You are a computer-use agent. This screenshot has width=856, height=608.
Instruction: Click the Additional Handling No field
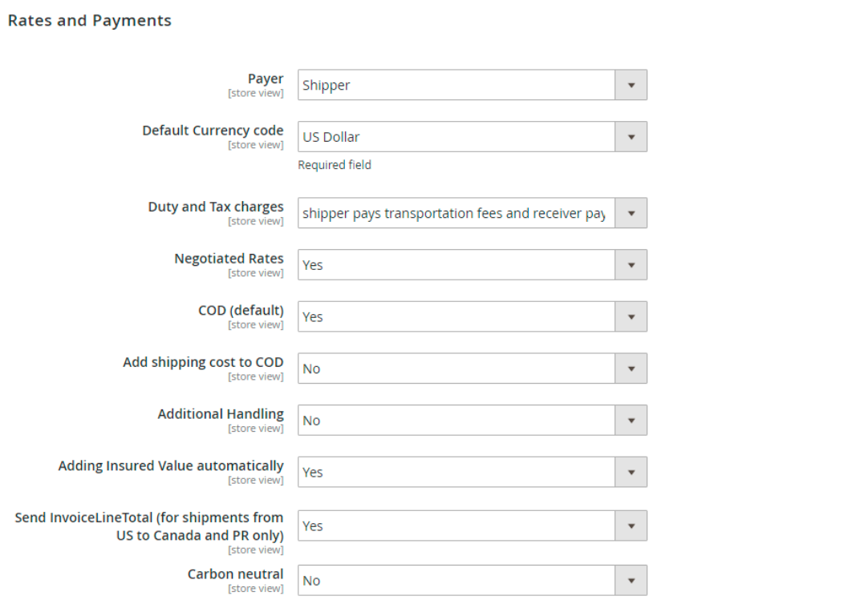tap(473, 421)
